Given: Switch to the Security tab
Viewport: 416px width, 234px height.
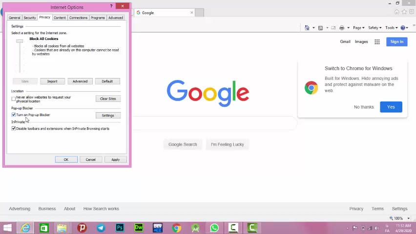Looking at the screenshot, I should 30,18.
